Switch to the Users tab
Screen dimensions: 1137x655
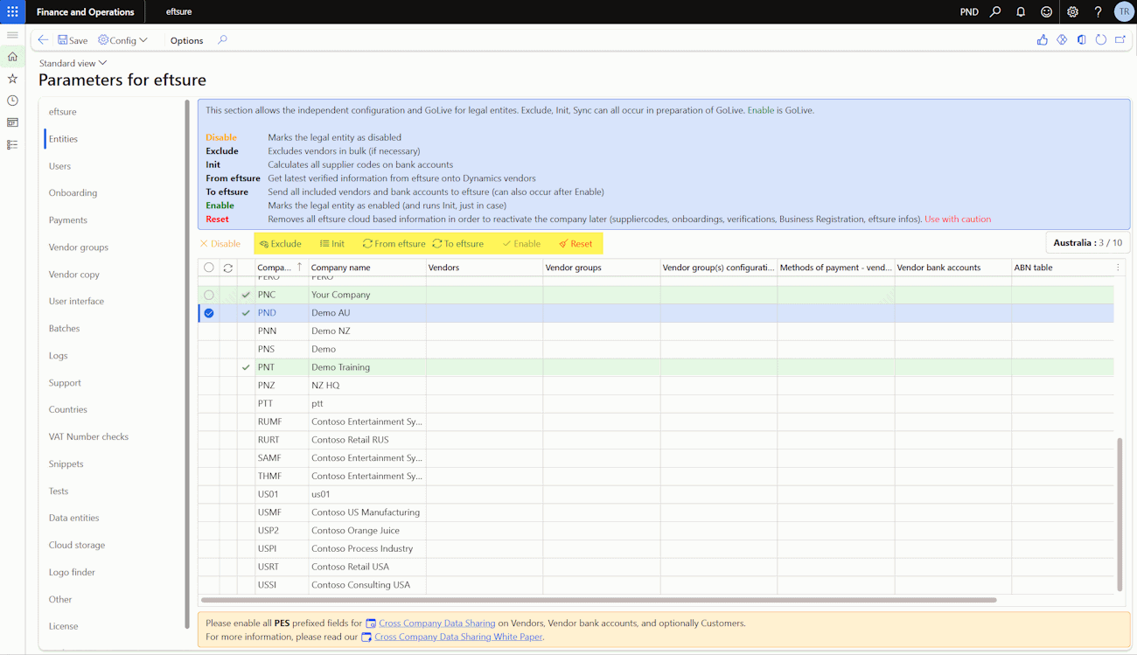coord(60,166)
